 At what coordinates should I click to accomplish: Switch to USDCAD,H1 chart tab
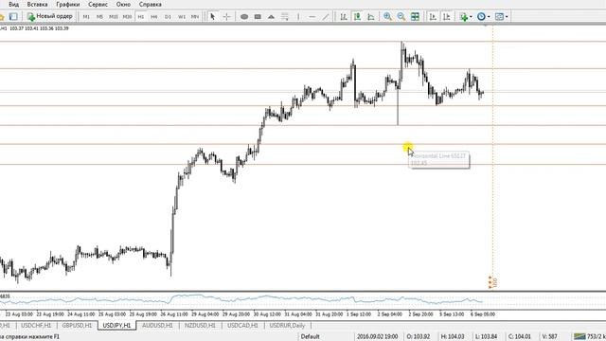tap(242, 326)
